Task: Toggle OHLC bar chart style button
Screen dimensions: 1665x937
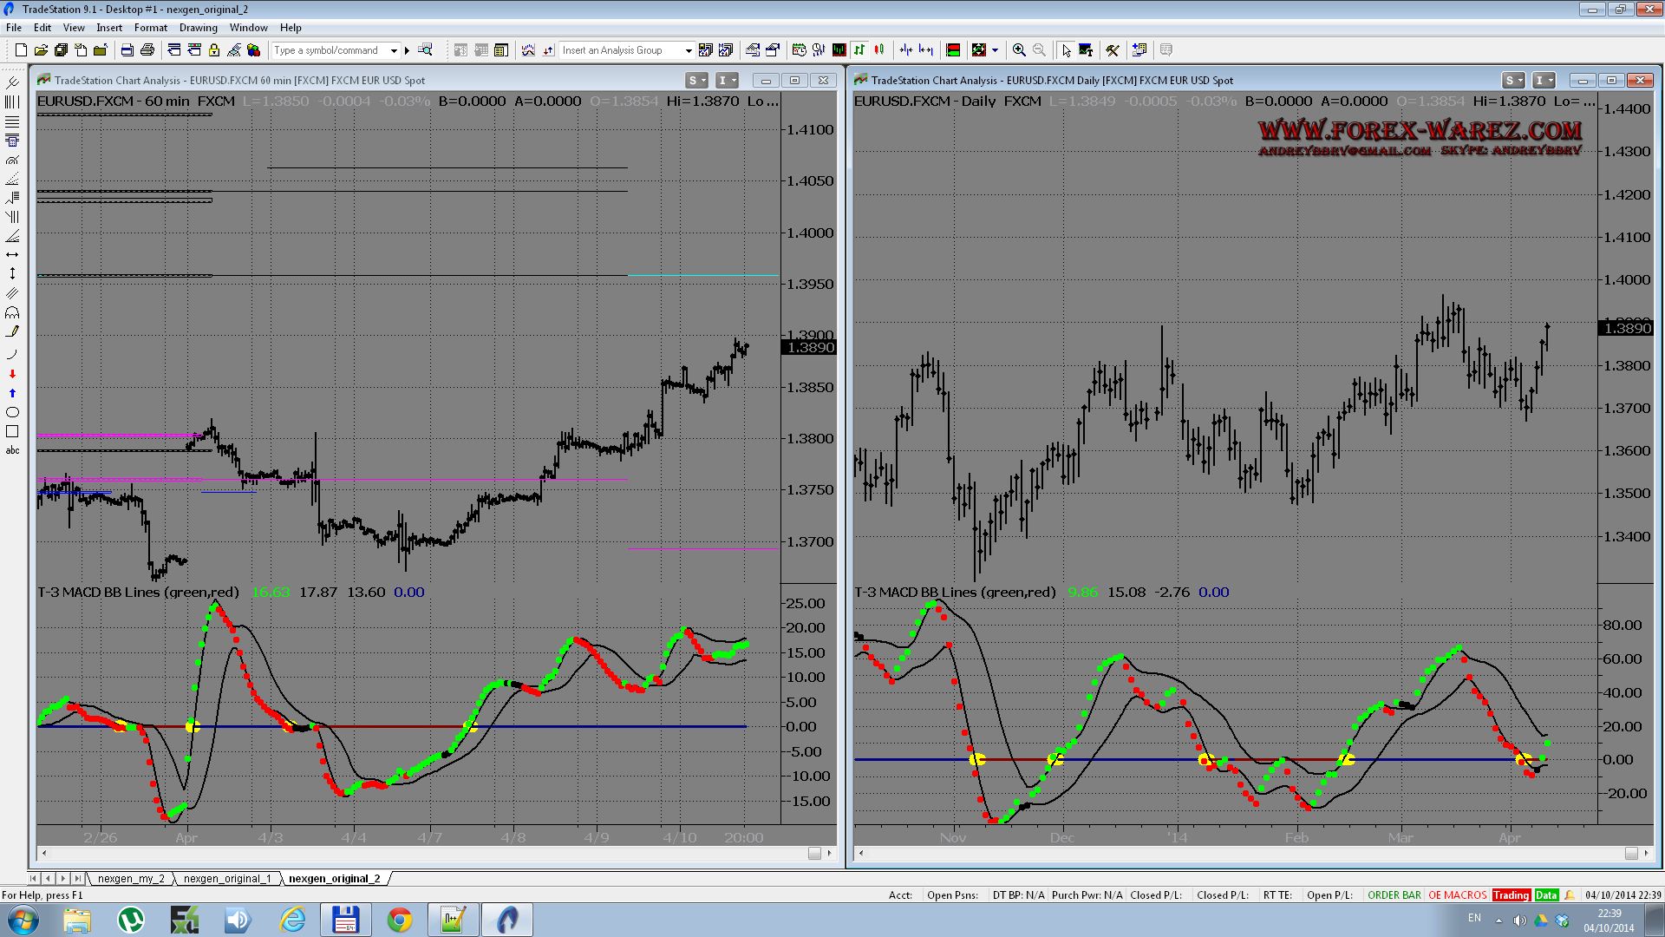Action: coord(859,50)
